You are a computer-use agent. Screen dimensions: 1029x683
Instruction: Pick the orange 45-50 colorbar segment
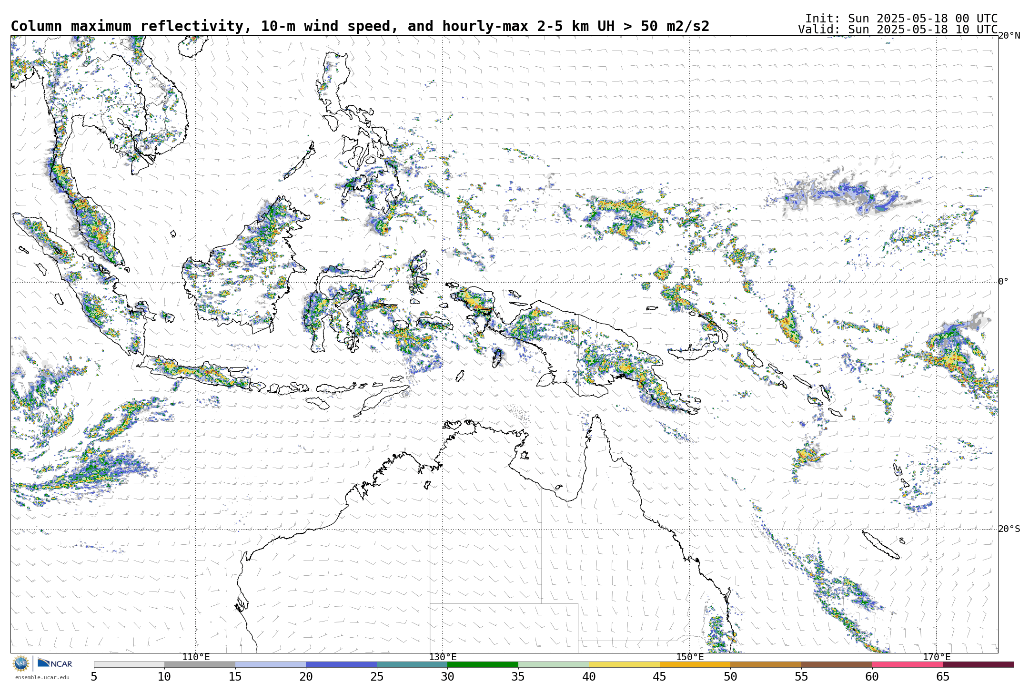click(695, 664)
